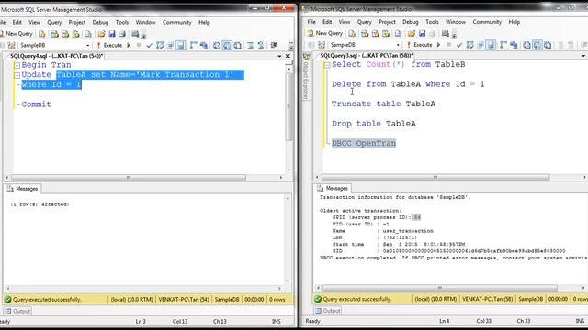Save SQLQuery4.sql with the floppy disk icon
588x330 pixels.
click(112, 34)
